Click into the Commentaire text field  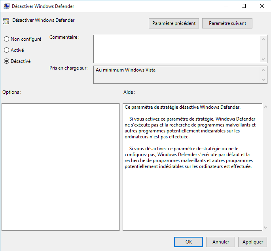coord(177,49)
